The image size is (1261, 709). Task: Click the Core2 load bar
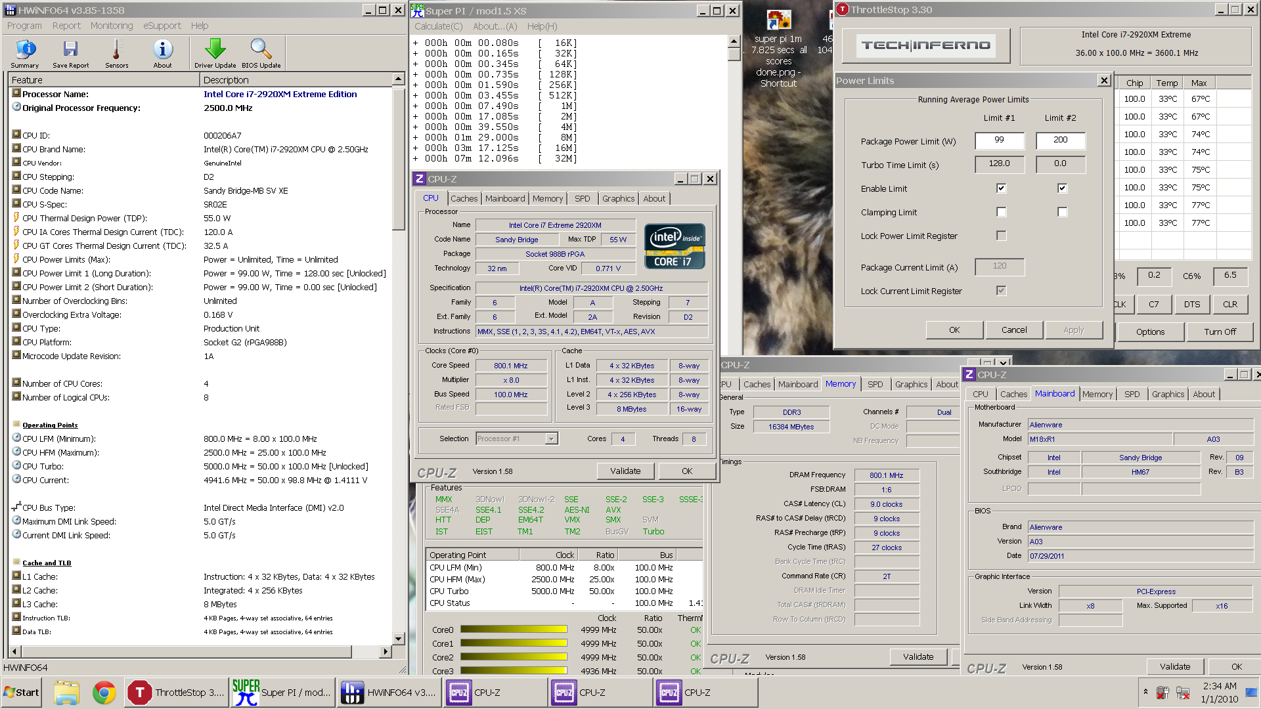pyautogui.click(x=514, y=657)
